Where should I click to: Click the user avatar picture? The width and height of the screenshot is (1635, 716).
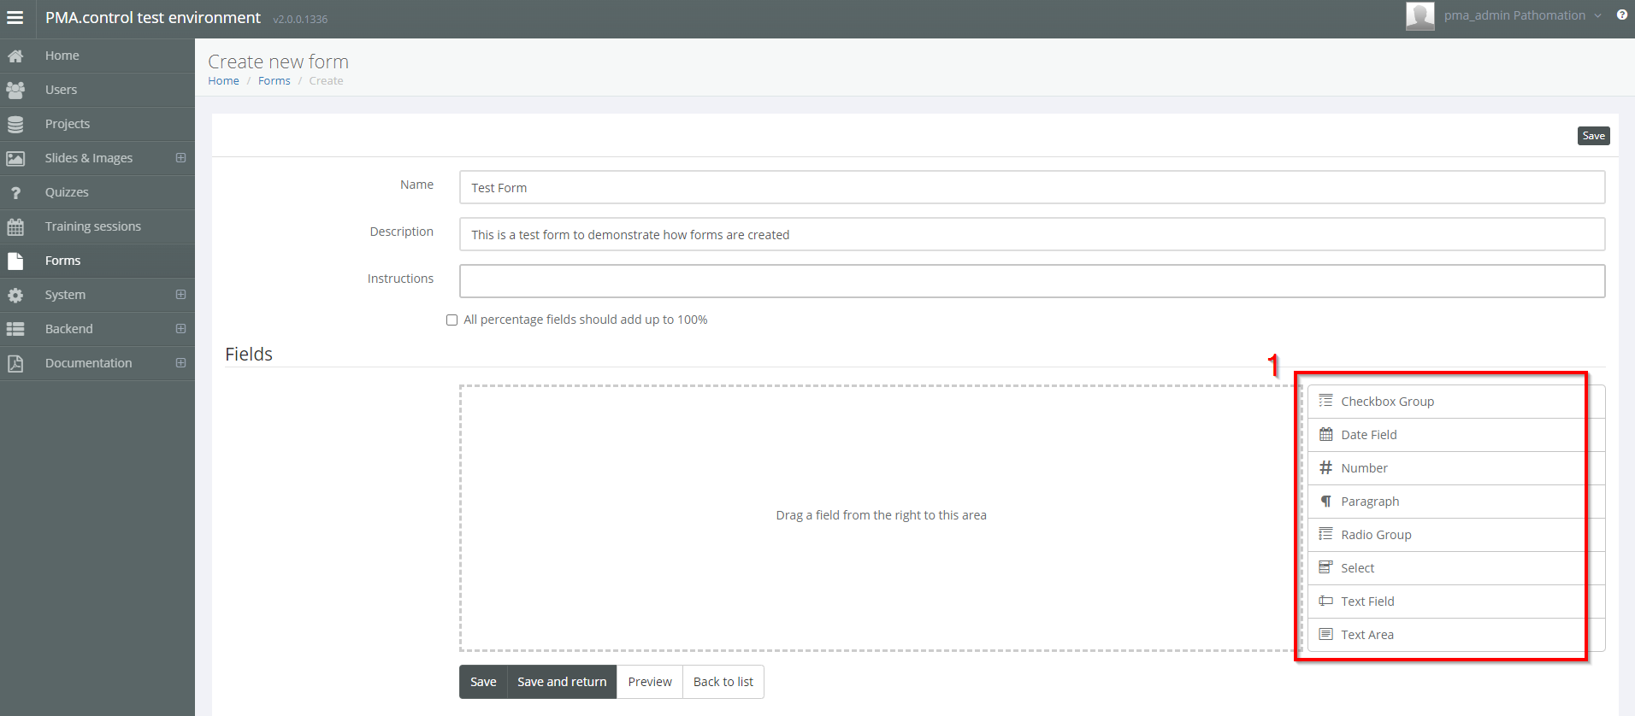click(1420, 15)
